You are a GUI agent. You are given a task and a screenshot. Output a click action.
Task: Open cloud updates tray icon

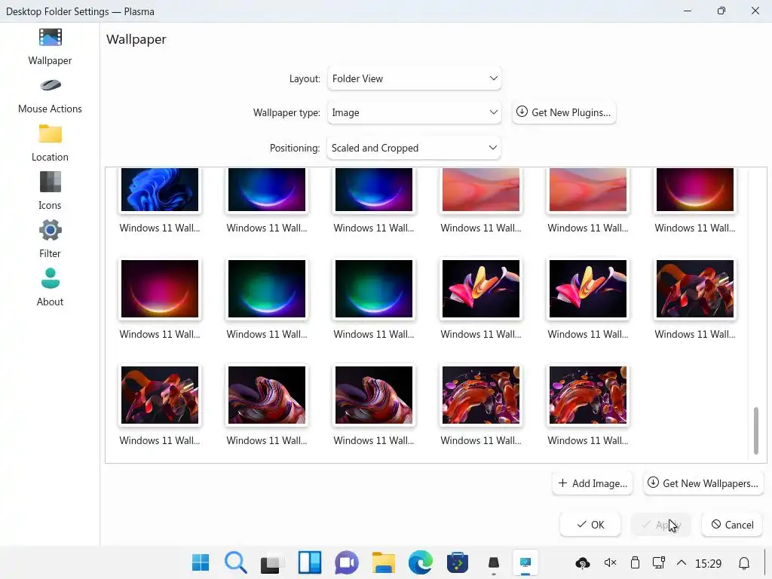coord(583,563)
